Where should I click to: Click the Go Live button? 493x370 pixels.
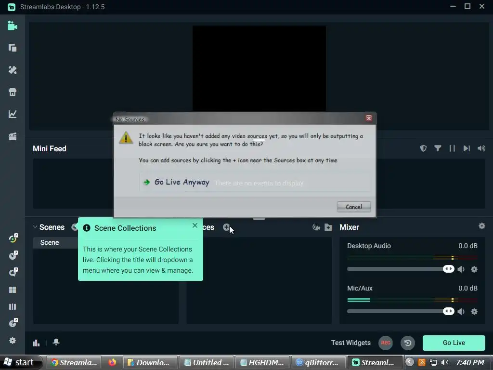point(454,343)
